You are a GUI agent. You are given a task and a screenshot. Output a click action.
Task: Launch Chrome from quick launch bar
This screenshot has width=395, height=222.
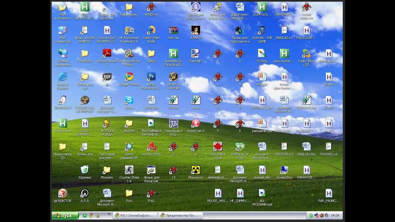click(x=91, y=216)
